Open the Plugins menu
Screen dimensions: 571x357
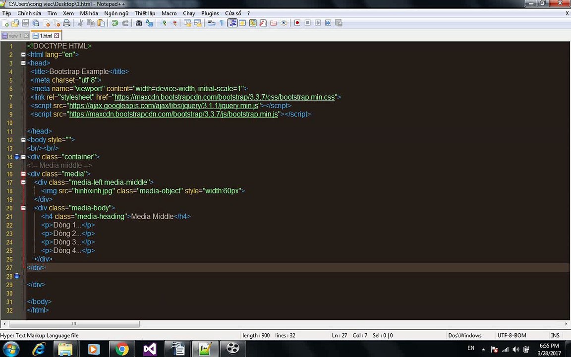click(x=210, y=13)
